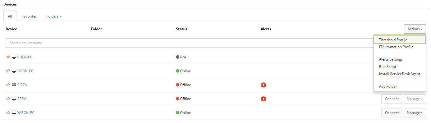Open the LIRON-PC device link

25,71
